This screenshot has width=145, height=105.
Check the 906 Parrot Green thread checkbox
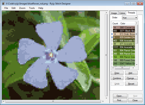click(112, 57)
